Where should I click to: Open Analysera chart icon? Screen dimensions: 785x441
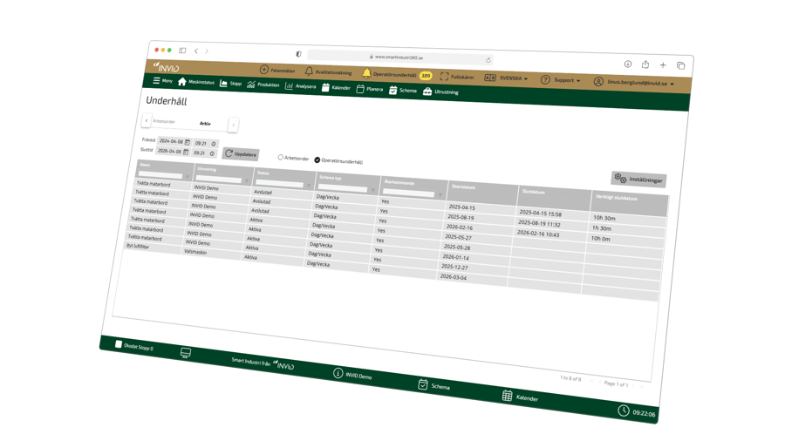click(289, 85)
